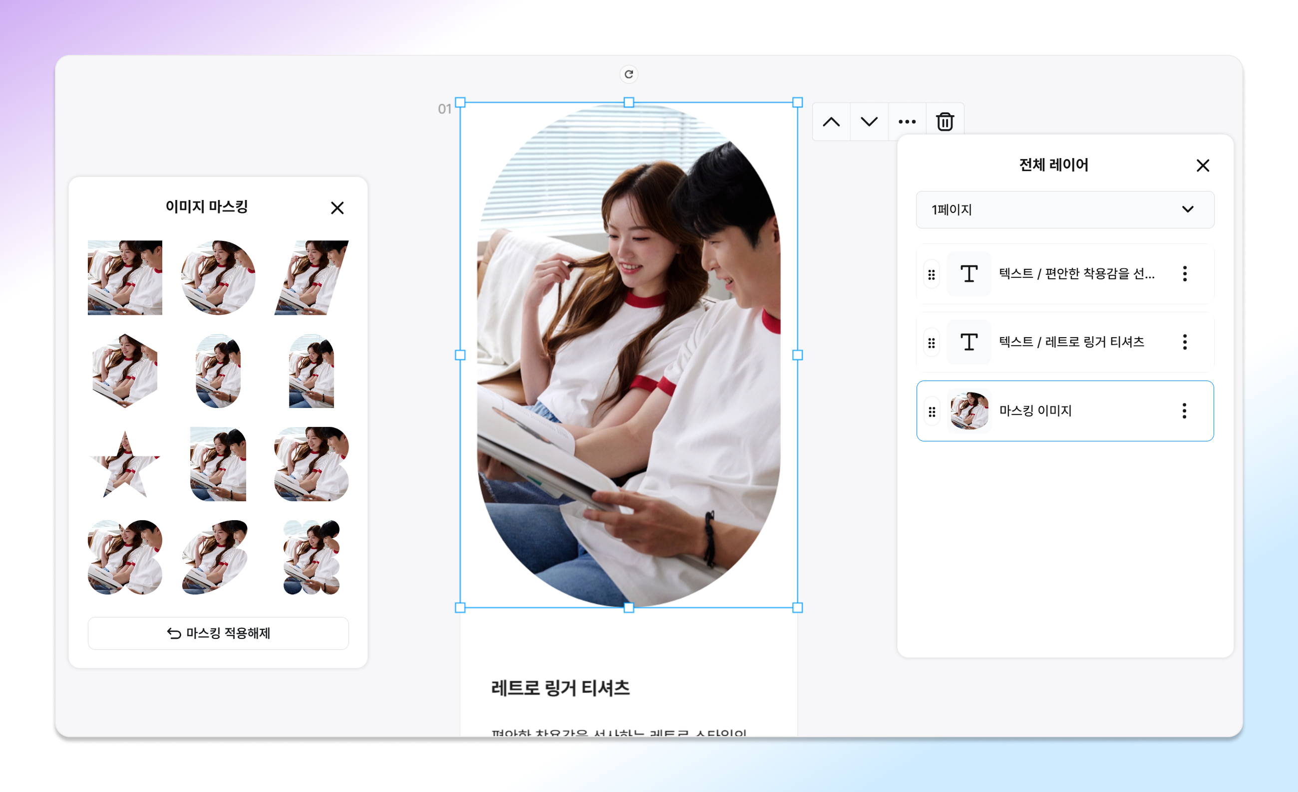Open the three-dot more options in the canvas toolbar
Image resolution: width=1298 pixels, height=792 pixels.
coord(907,122)
